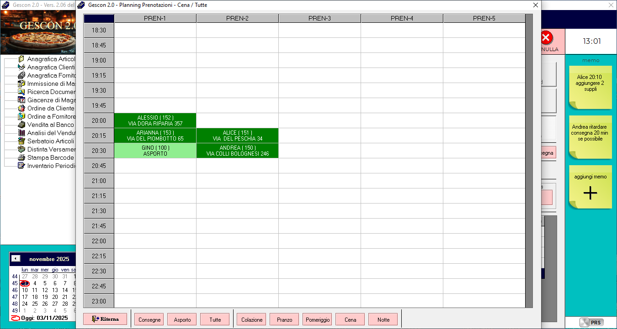617x329 pixels.
Task: Click the Giacenze di Magazzino icon
Action: pyautogui.click(x=21, y=100)
